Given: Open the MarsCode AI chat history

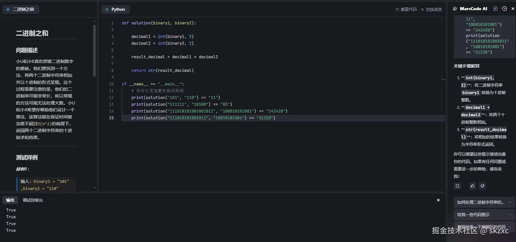Looking at the screenshot, I should [x=504, y=9].
